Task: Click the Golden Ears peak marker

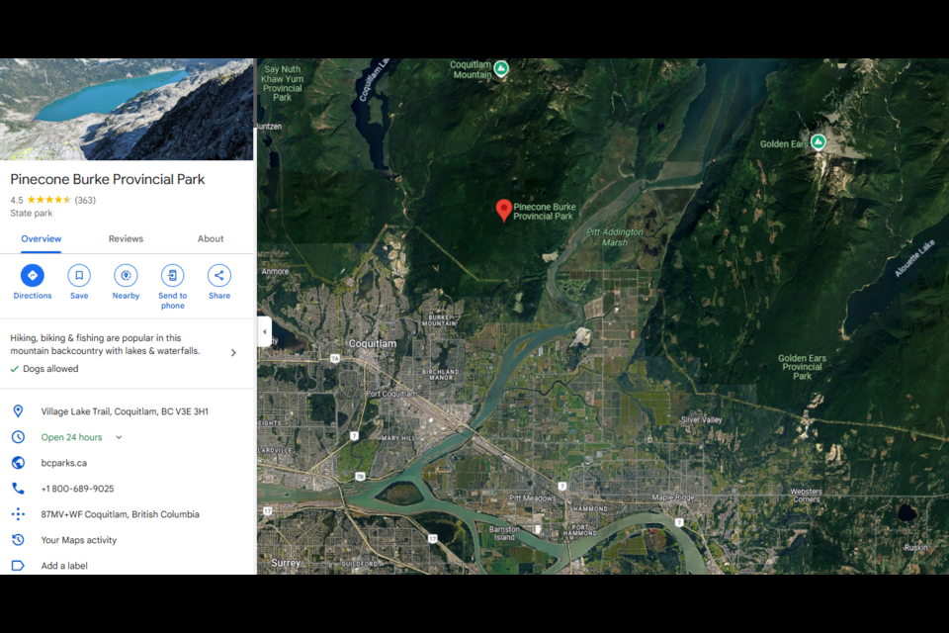Action: tap(819, 142)
